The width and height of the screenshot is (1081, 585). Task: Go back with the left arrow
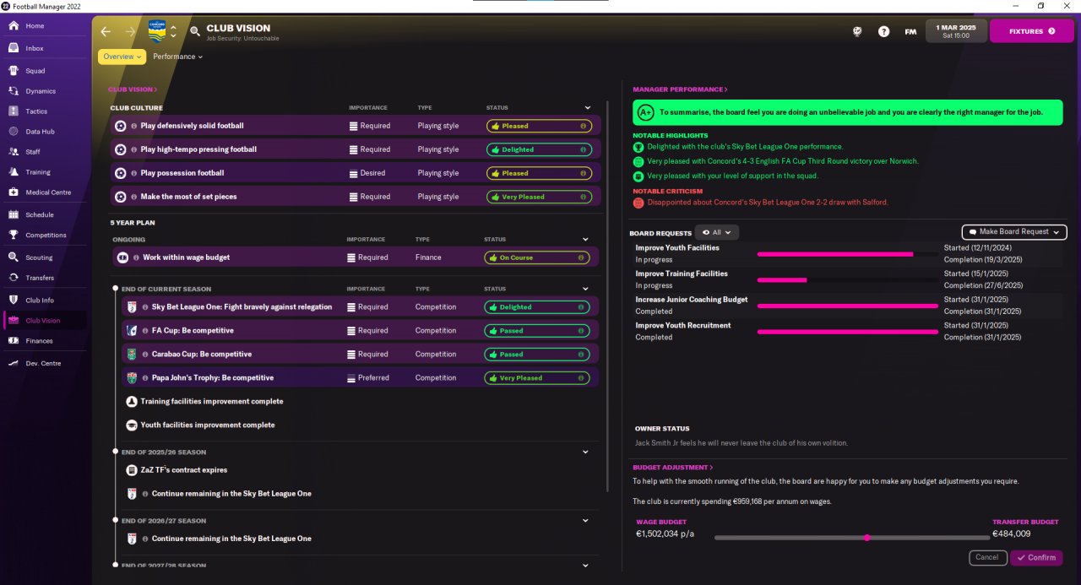(106, 31)
